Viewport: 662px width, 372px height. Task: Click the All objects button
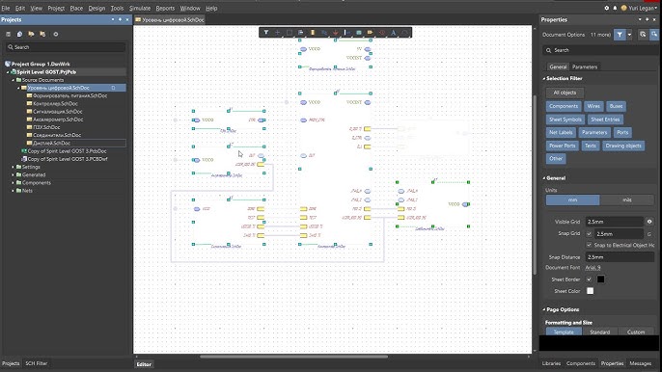coord(565,93)
